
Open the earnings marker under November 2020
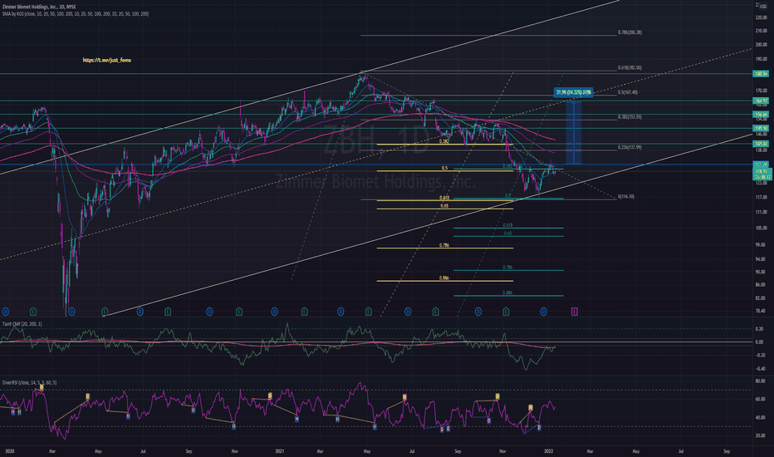(239, 312)
